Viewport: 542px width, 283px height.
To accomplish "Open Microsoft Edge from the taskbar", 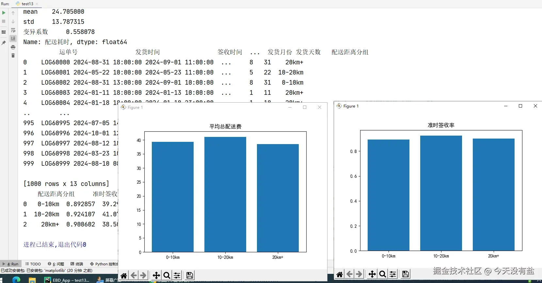I will click(16, 280).
